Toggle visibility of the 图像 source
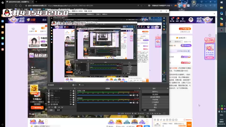The width and height of the screenshot is (226, 127). [x=71, y=95]
